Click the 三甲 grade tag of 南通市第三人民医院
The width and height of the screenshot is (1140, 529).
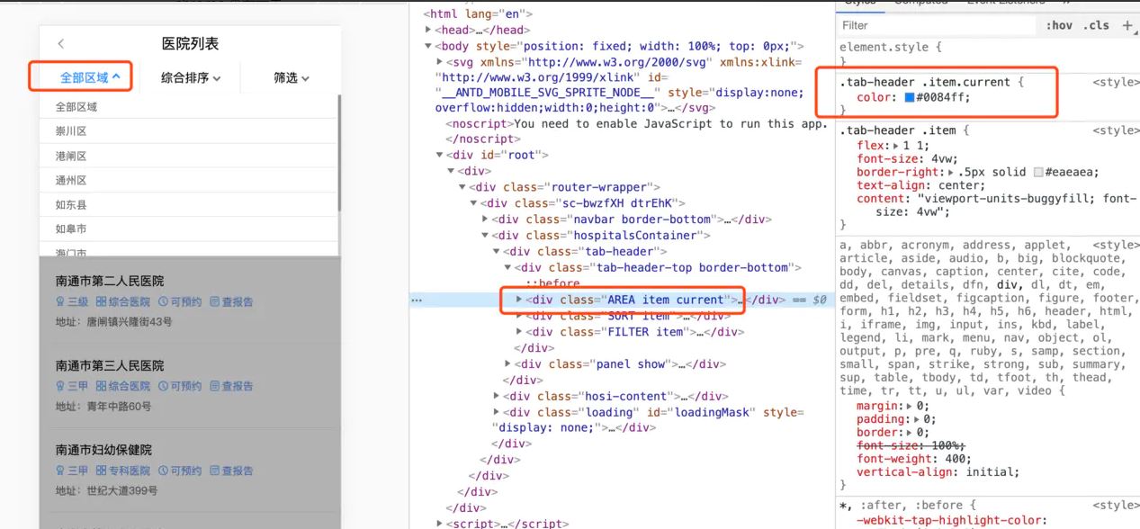[x=72, y=386]
